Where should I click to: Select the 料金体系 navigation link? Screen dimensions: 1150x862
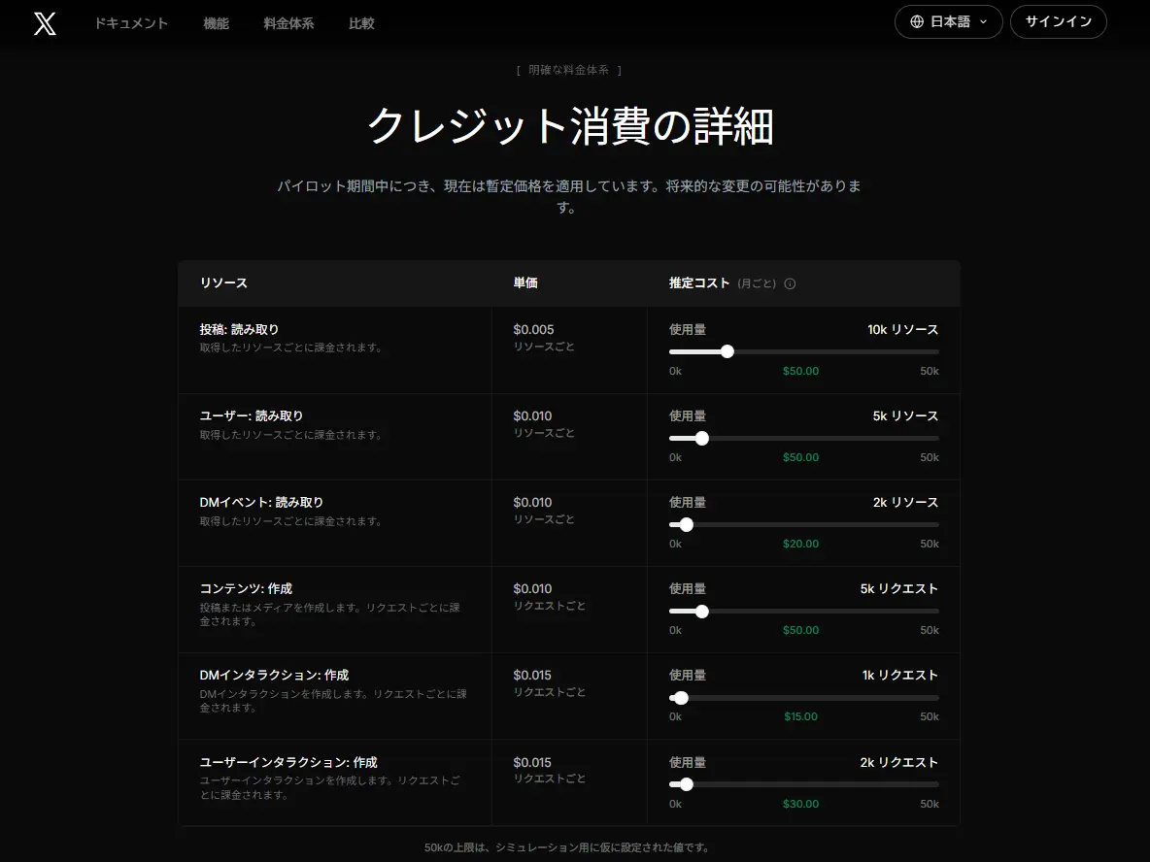[288, 23]
